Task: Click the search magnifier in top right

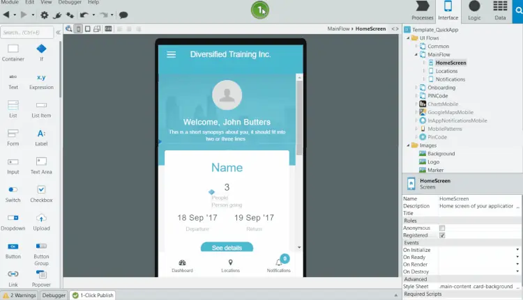Action: tap(518, 10)
